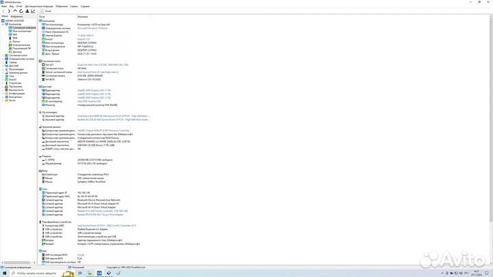
Task: Open the Дистанционные операции menu
Action: (39, 6)
